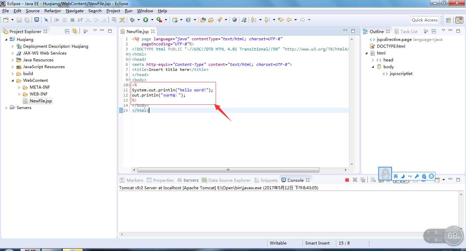Collapse the Huqiang project node
This screenshot has width=466, height=251.
[6, 40]
